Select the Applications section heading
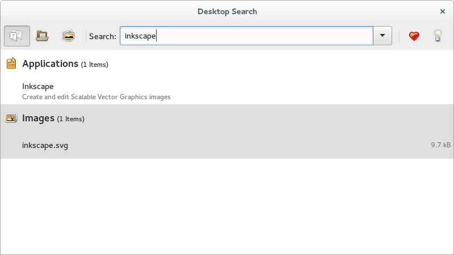Screen dimensions: 454x255 pyautogui.click(x=50, y=63)
